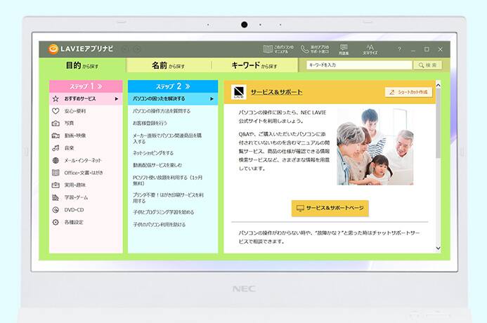Click the detail pane scroll down arrow
Screen dimensions: 487x323
[x=439, y=249]
